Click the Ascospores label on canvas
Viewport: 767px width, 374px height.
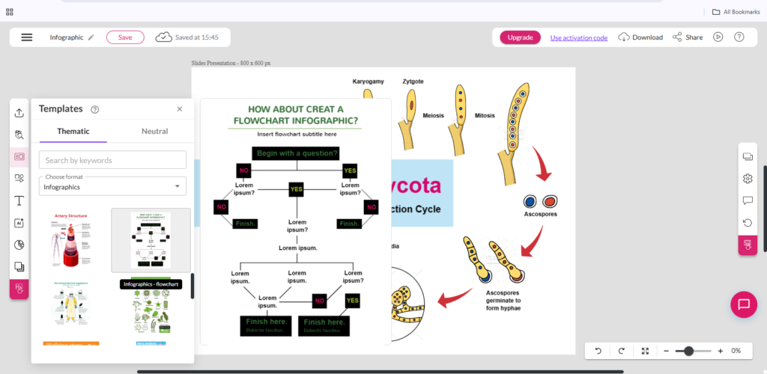(x=540, y=214)
